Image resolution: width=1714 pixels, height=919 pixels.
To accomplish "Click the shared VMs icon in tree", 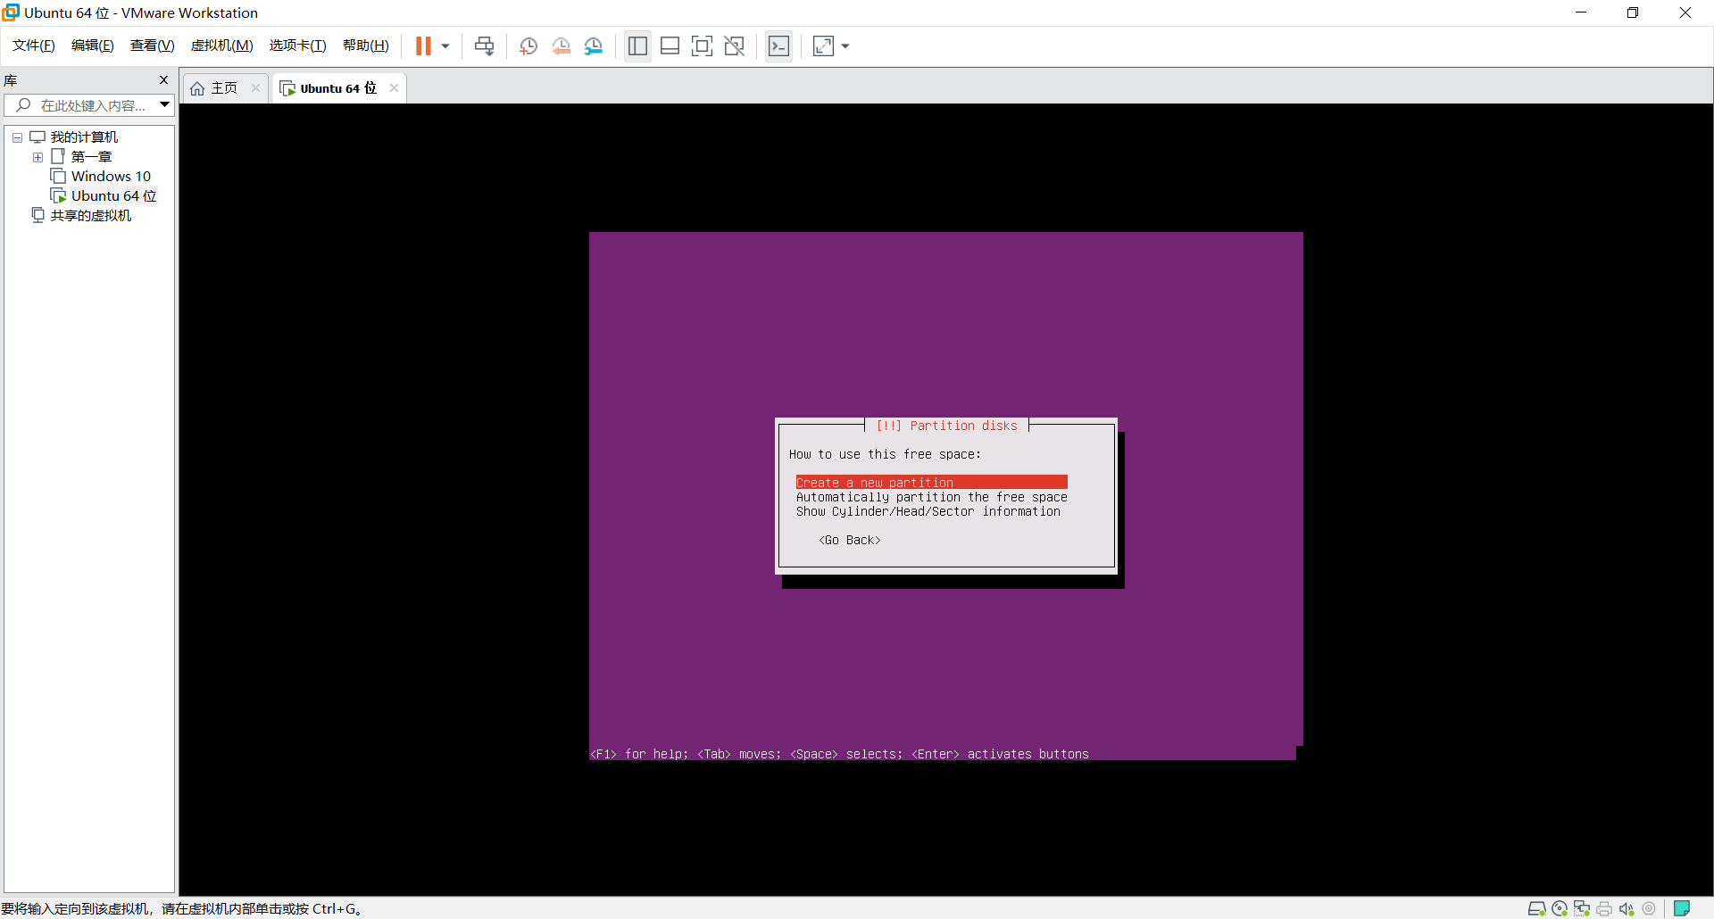I will click(37, 216).
